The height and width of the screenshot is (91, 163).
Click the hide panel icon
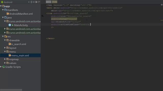pos(39,2)
